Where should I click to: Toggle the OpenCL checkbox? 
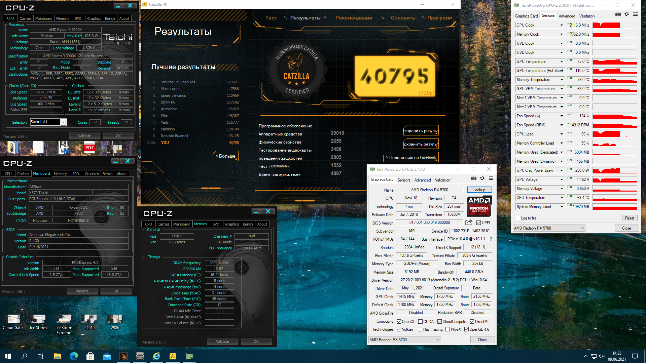[x=399, y=322]
